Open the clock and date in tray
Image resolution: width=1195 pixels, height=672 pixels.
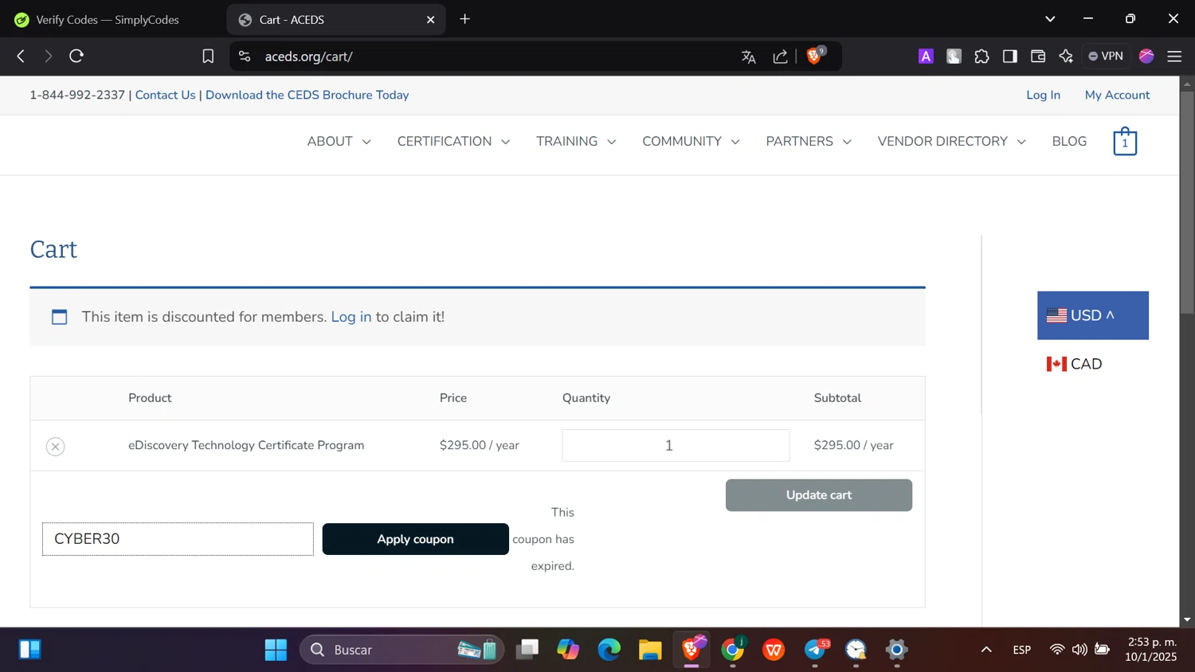1150,650
